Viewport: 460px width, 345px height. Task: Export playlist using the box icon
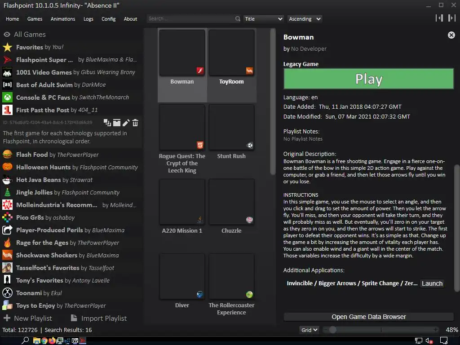(x=117, y=123)
